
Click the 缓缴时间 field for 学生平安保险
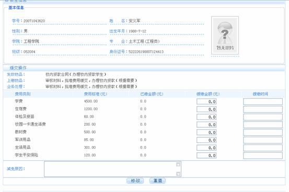click(263, 155)
